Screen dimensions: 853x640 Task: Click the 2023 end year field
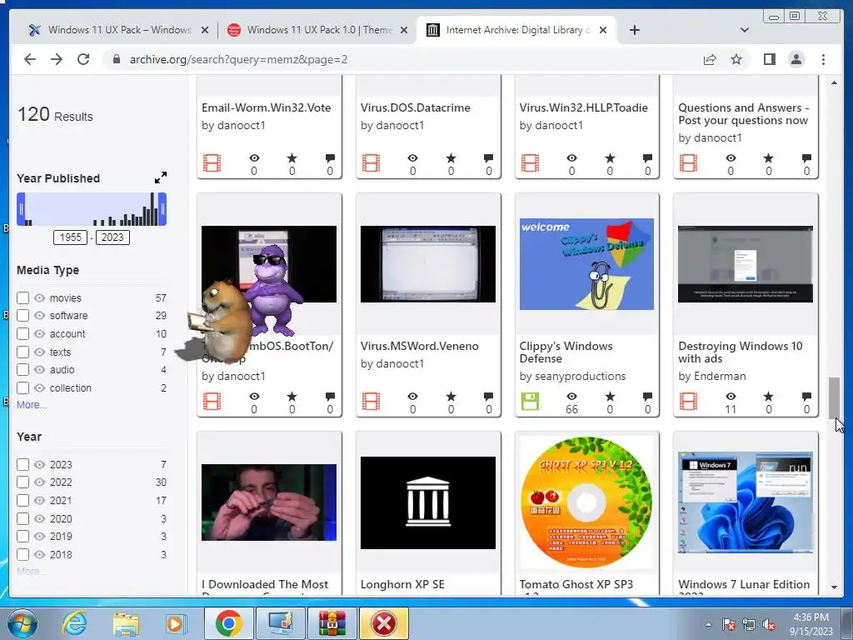coord(112,237)
